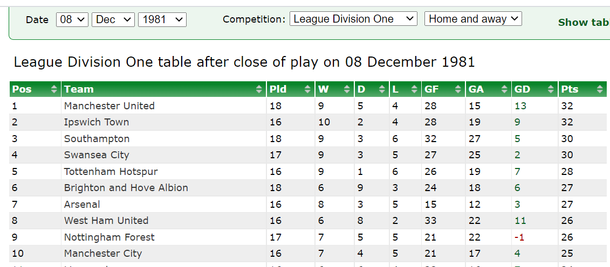The width and height of the screenshot is (610, 267).
Task: Sort table by Pts column arrows
Action: [599, 89]
